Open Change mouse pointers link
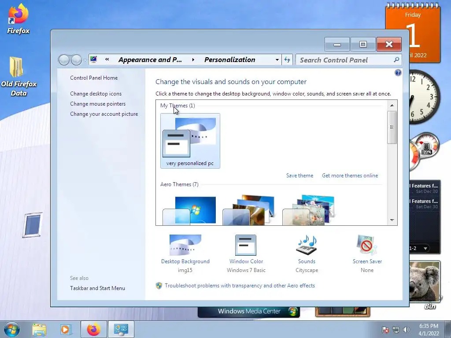 point(98,104)
